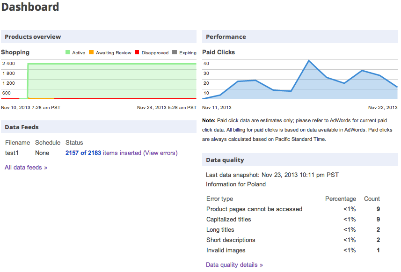Open the Data quality details link

234,265
